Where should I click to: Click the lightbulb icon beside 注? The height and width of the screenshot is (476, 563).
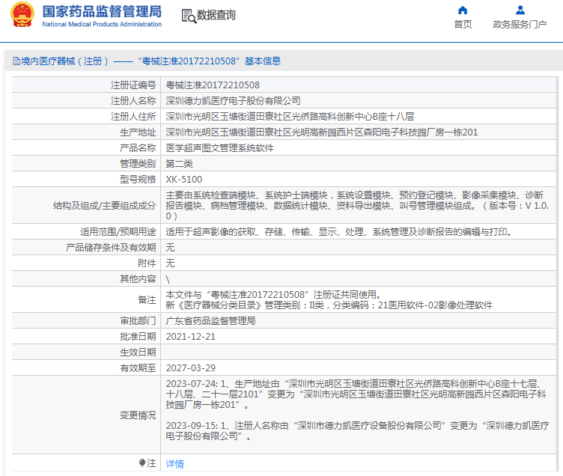[142, 463]
